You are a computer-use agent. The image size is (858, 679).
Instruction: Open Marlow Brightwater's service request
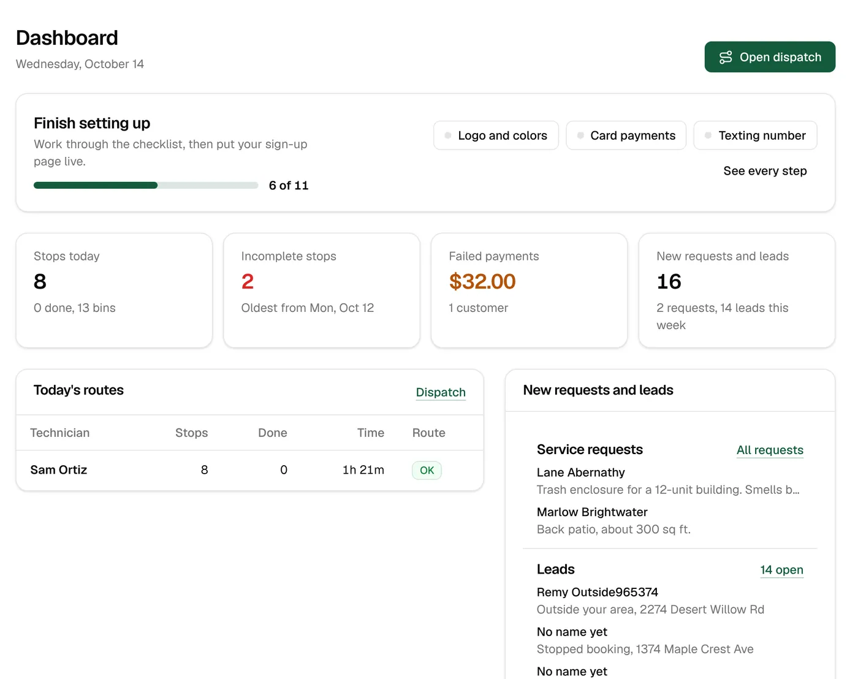point(670,520)
